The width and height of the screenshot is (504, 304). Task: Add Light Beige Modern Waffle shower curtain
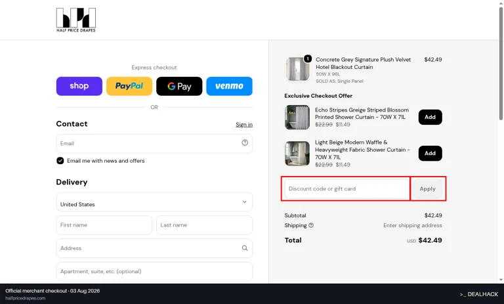430,153
